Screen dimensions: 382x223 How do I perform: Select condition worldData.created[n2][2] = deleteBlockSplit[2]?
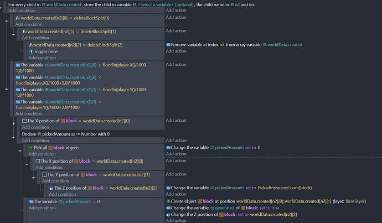(x=76, y=45)
